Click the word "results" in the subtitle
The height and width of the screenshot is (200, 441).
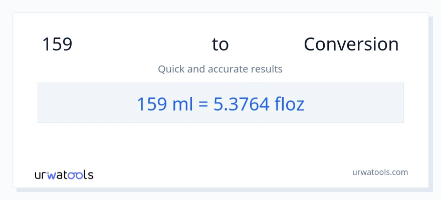(267, 69)
